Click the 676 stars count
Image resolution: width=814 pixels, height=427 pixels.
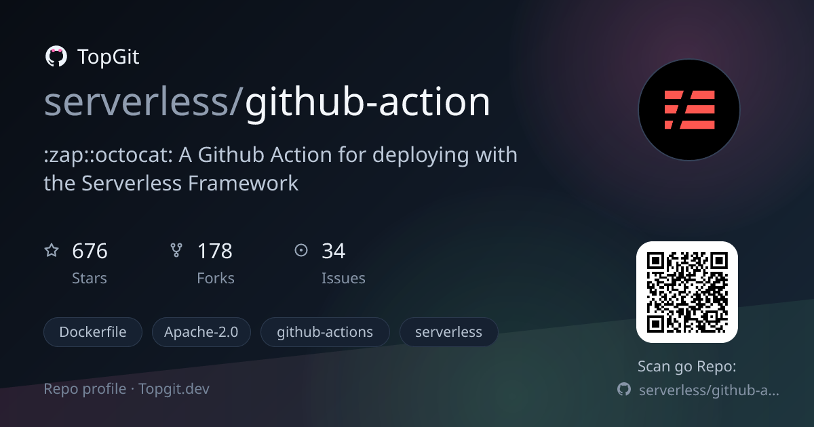click(x=90, y=251)
